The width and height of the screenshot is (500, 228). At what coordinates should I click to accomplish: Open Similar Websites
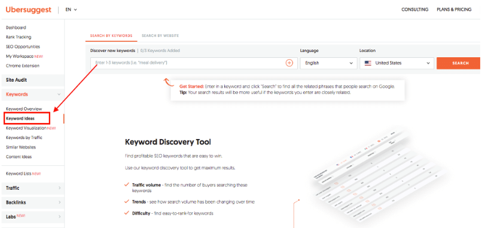point(21,147)
